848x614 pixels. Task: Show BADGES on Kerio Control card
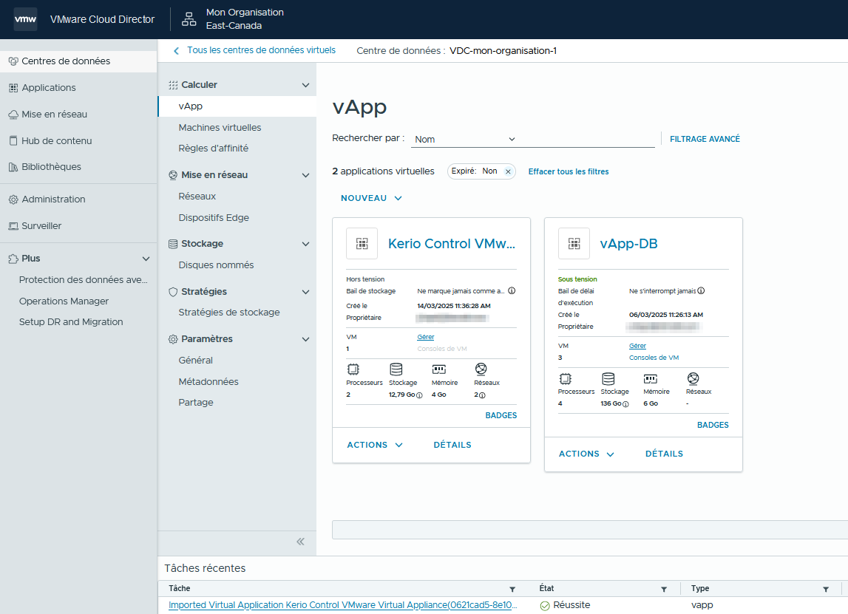(x=501, y=416)
